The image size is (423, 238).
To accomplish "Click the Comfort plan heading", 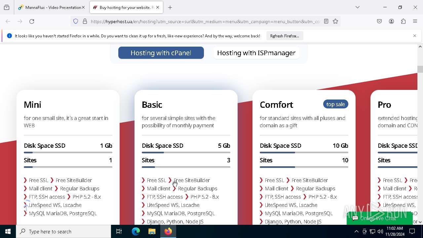I will pos(277,104).
